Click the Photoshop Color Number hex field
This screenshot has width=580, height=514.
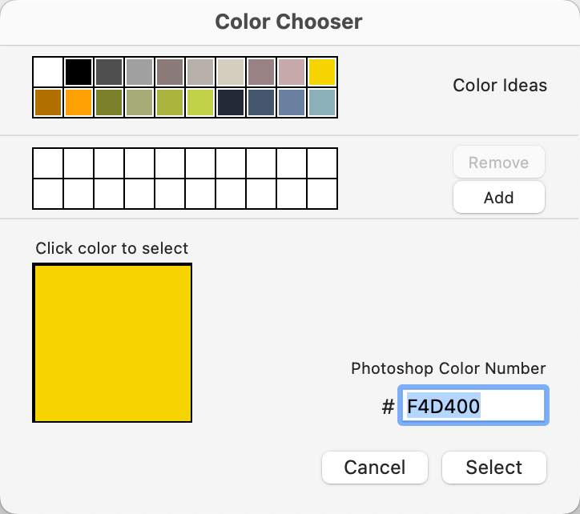473,406
